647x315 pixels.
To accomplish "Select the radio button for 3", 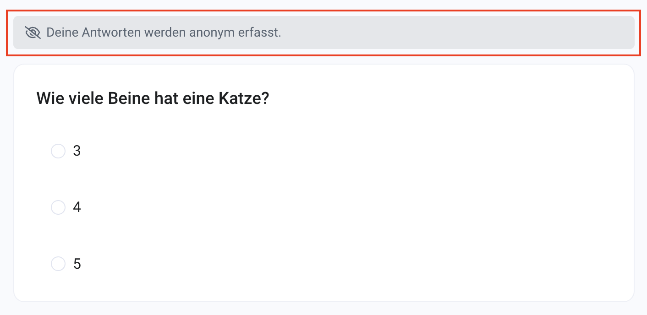I will coord(58,151).
